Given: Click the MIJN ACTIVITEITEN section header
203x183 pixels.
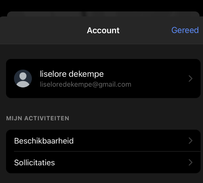Looking at the screenshot, I should [x=38, y=118].
